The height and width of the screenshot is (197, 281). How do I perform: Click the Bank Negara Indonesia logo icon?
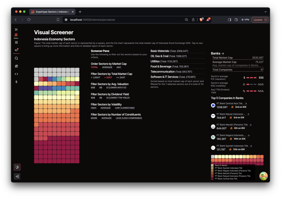(x=213, y=137)
